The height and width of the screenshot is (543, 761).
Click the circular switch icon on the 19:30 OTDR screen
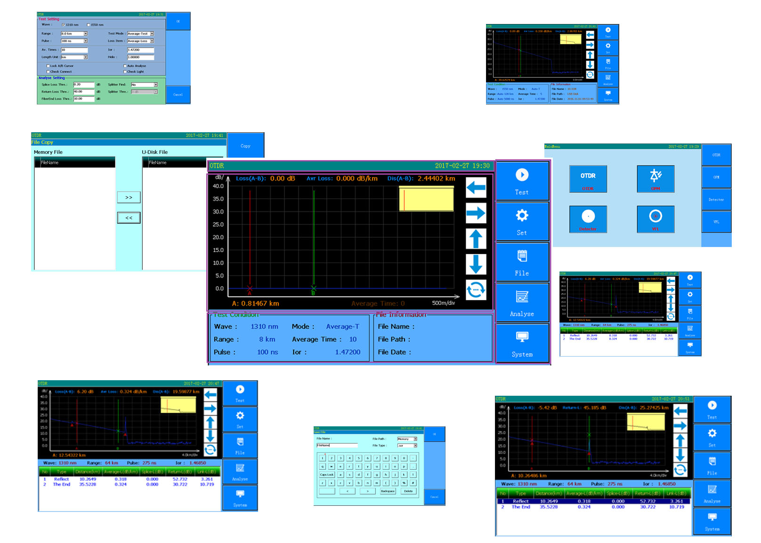[476, 290]
